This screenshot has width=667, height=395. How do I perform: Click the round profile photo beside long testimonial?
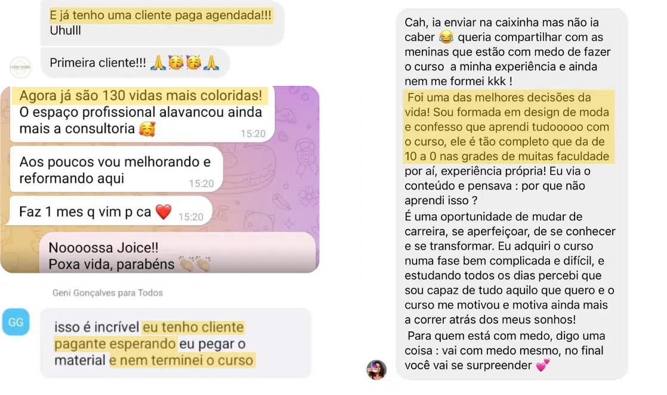(x=376, y=369)
